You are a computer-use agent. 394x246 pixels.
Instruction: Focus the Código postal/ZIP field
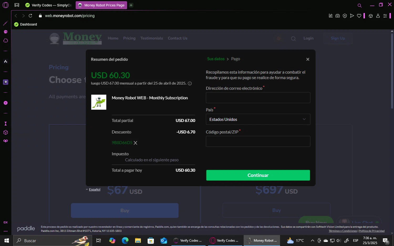click(258, 141)
